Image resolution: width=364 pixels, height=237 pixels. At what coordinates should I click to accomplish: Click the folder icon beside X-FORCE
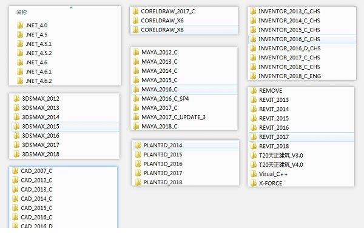(x=254, y=183)
